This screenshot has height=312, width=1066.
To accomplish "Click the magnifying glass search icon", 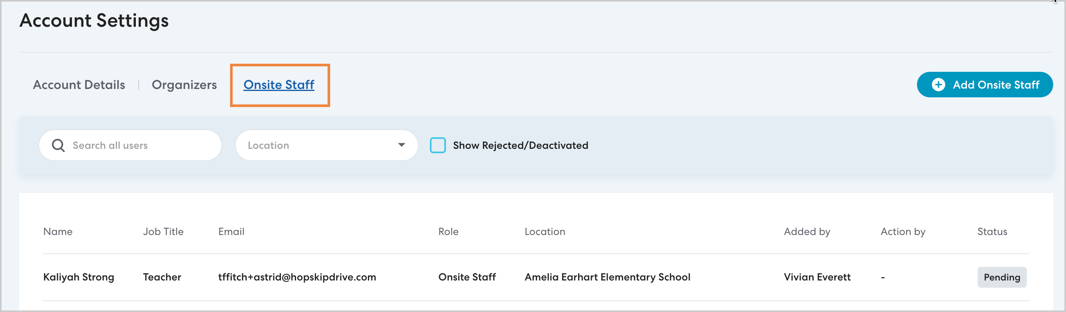I will coord(58,146).
